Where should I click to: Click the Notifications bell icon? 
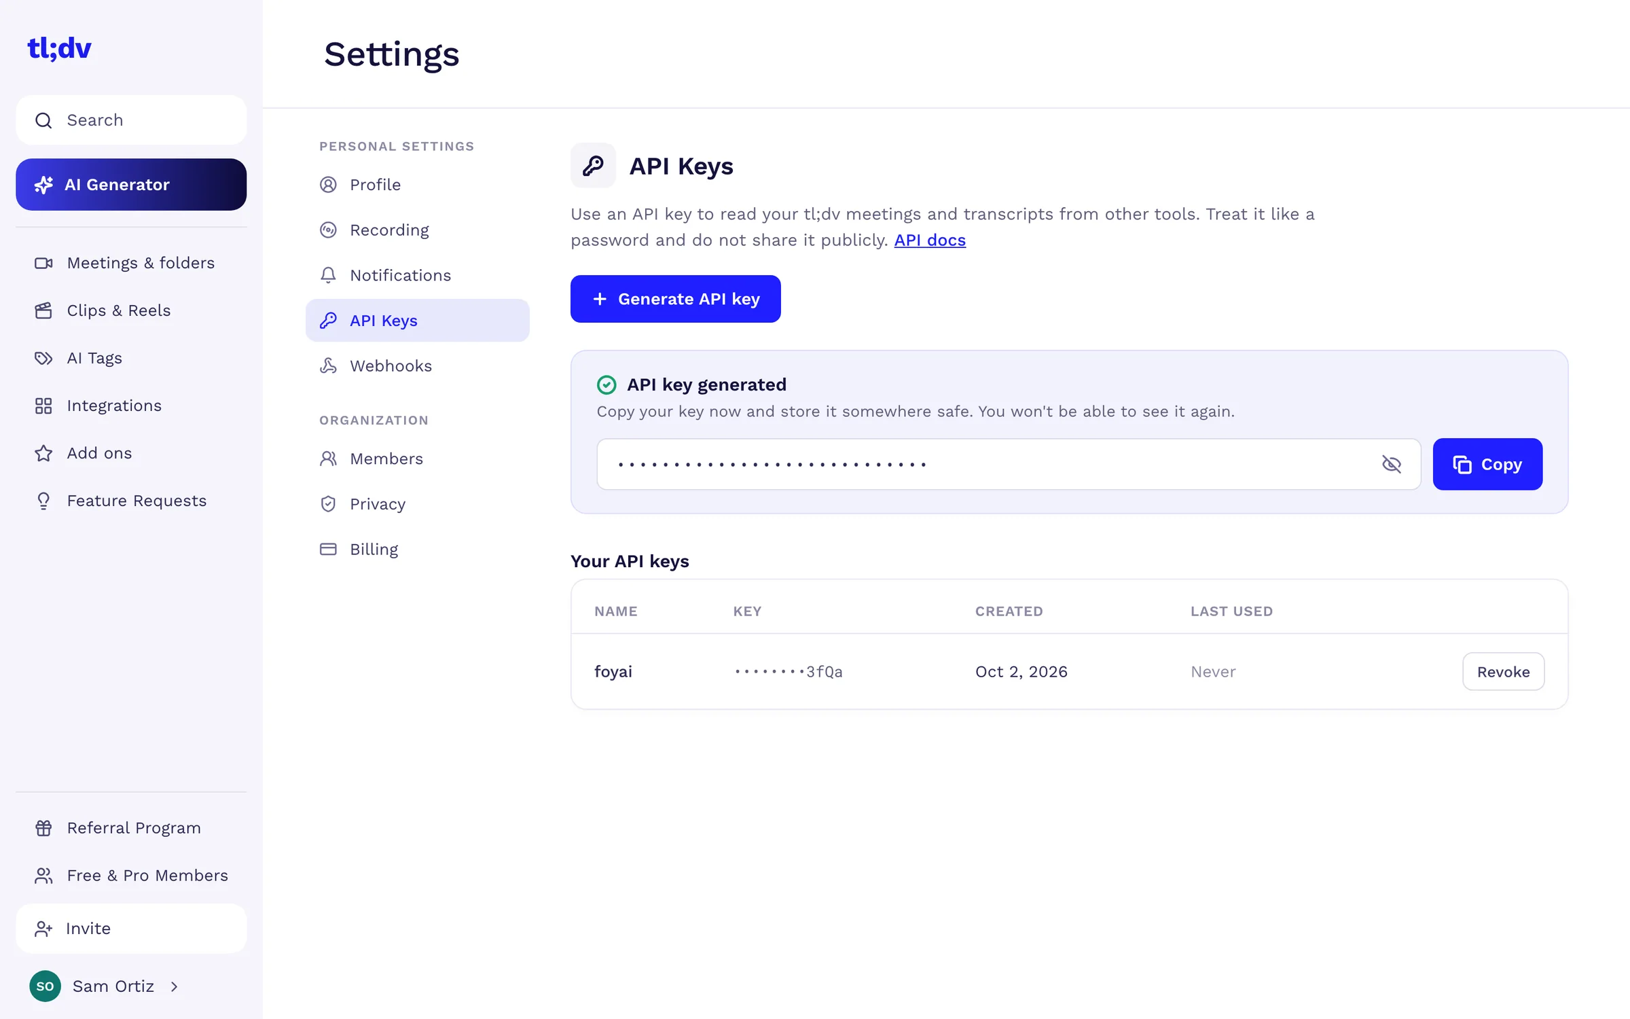pyautogui.click(x=328, y=275)
